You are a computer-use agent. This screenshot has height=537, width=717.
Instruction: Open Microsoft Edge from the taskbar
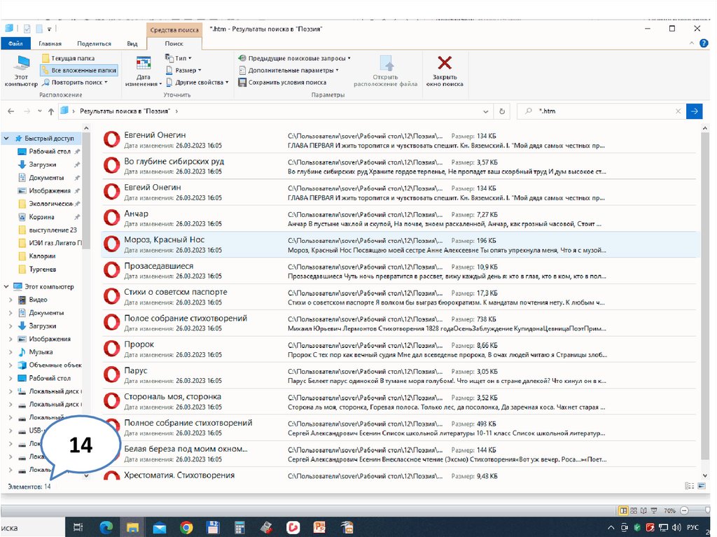click(x=106, y=527)
